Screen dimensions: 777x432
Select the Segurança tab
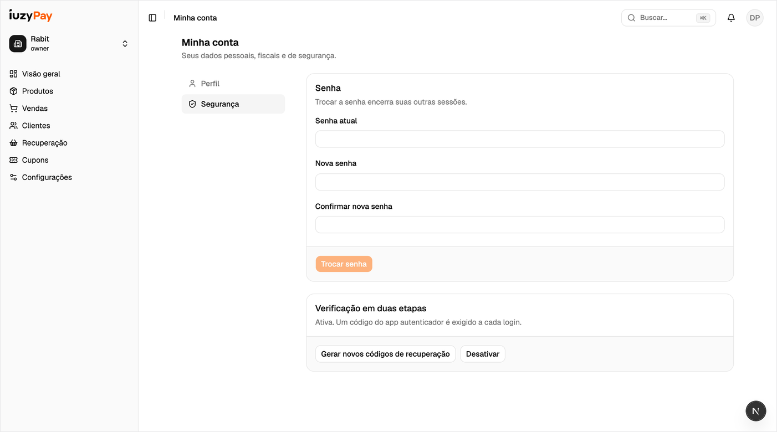point(233,104)
